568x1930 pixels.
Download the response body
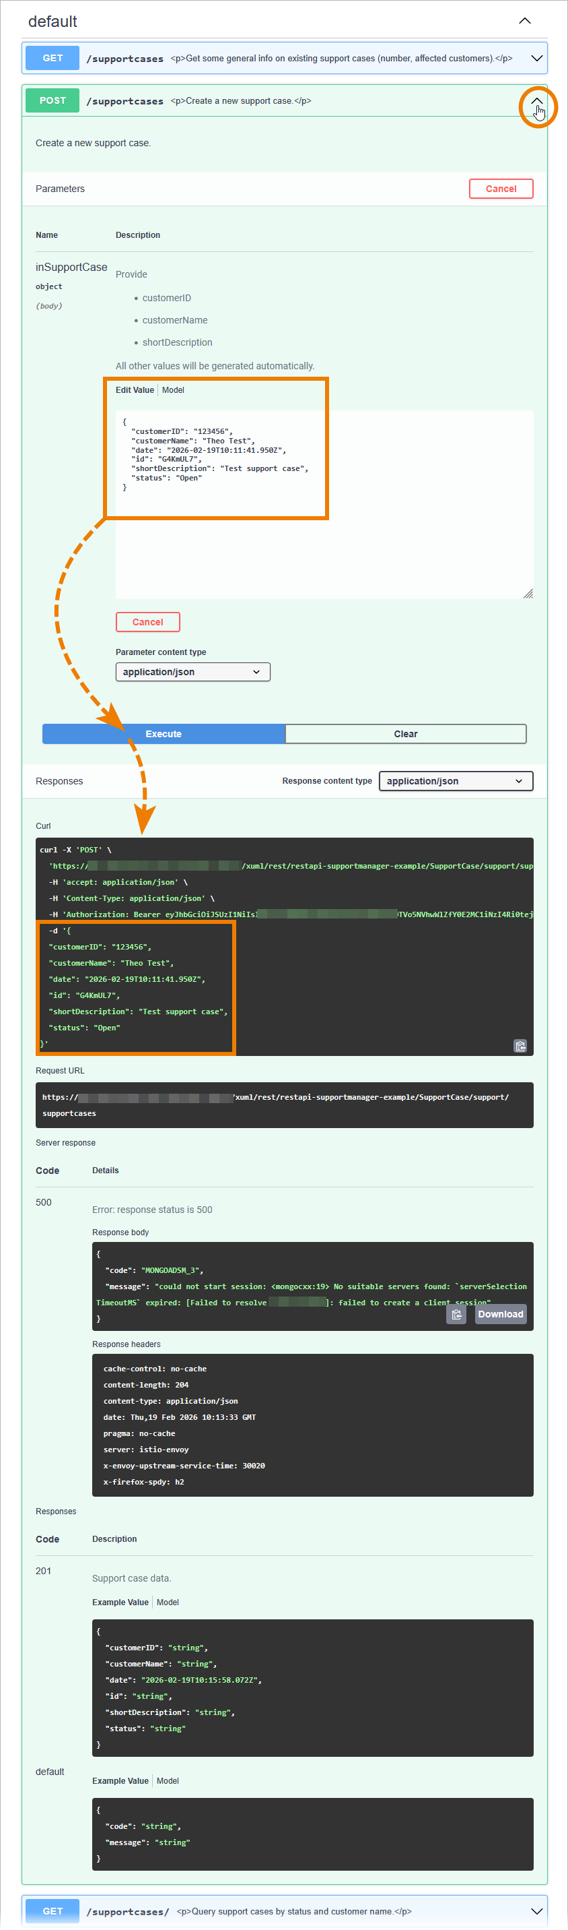[500, 1314]
